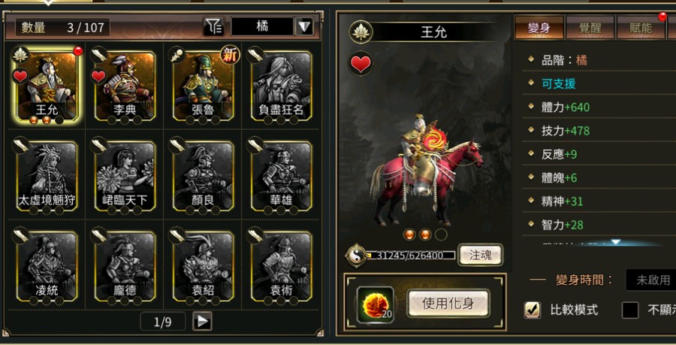Click the 注魂 button
Viewport: 676px width, 345px height.
pos(480,256)
